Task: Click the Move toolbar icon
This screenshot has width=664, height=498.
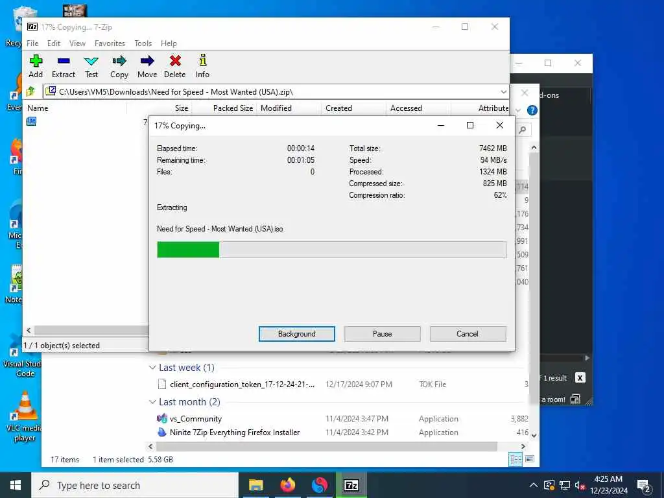Action: click(x=147, y=66)
